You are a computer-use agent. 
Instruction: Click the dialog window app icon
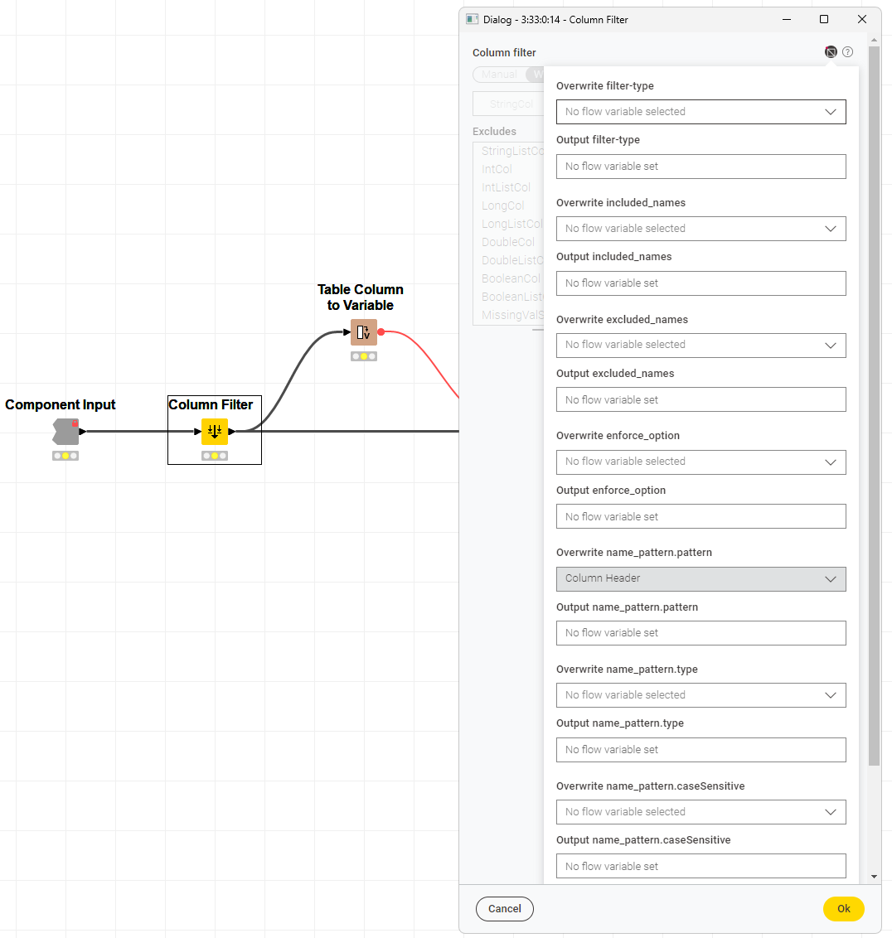click(473, 19)
